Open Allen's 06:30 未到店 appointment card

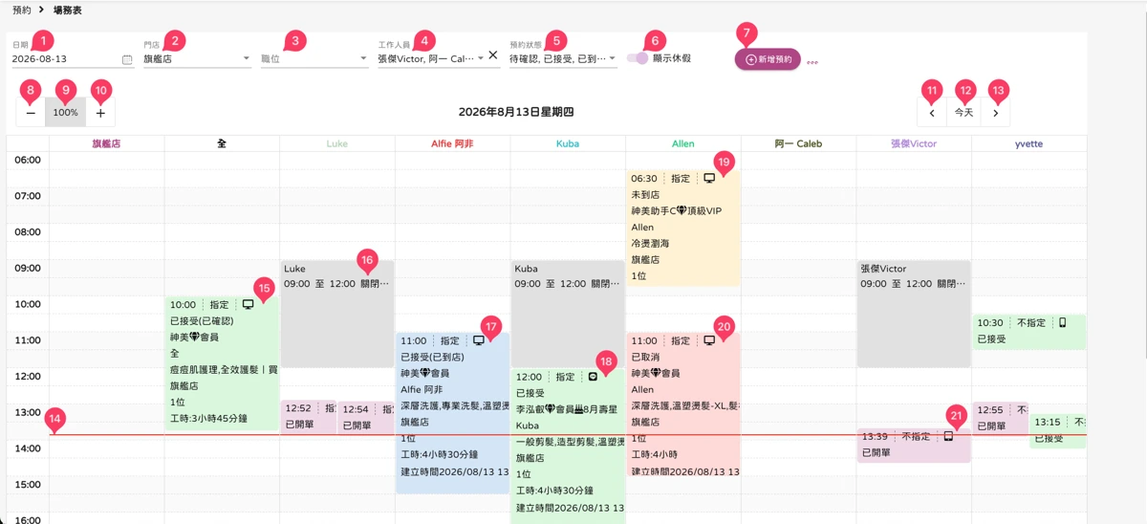[x=682, y=228]
